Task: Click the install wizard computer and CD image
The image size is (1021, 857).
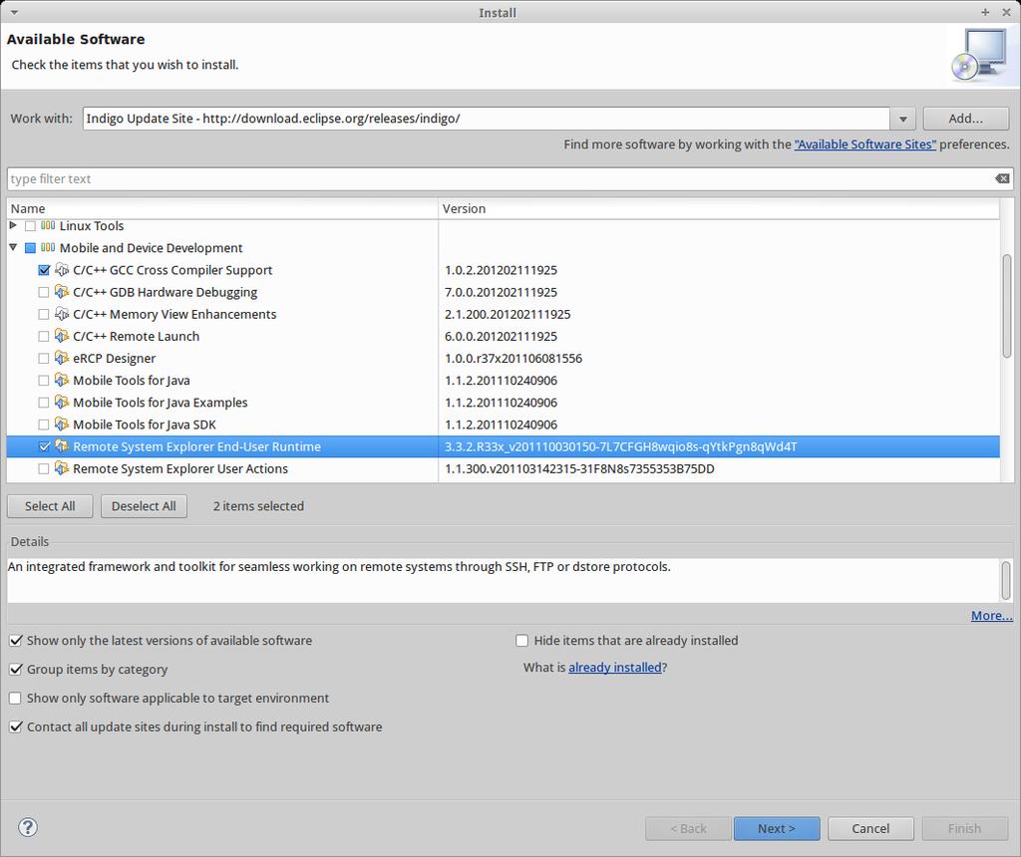Action: tap(980, 55)
